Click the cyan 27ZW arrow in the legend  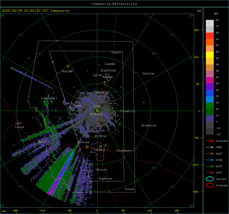[x=210, y=160]
